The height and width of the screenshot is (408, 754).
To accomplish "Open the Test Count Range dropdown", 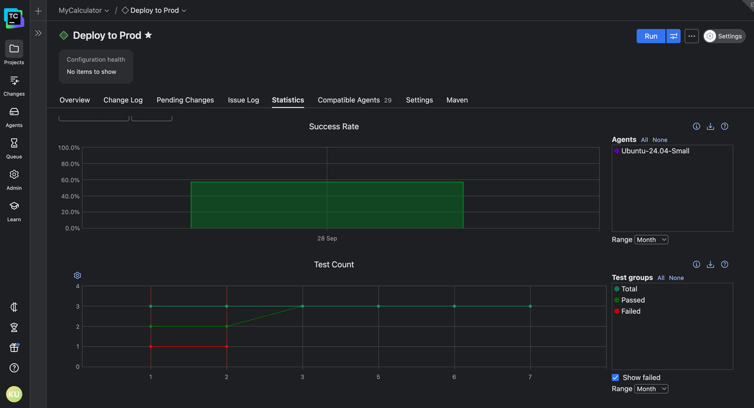I will coord(651,389).
